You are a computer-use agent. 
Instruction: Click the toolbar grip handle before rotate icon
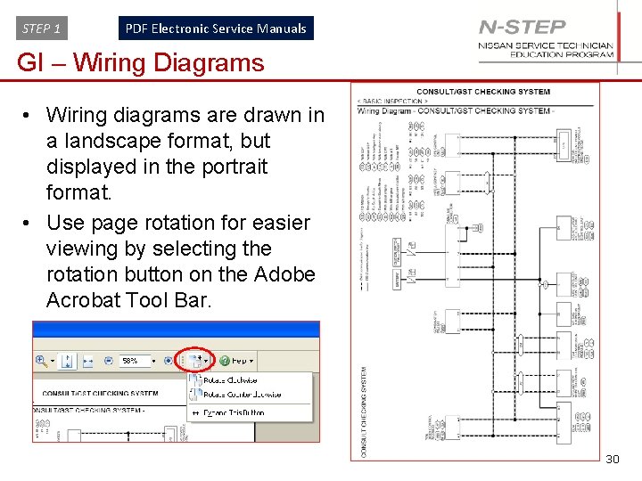183,361
